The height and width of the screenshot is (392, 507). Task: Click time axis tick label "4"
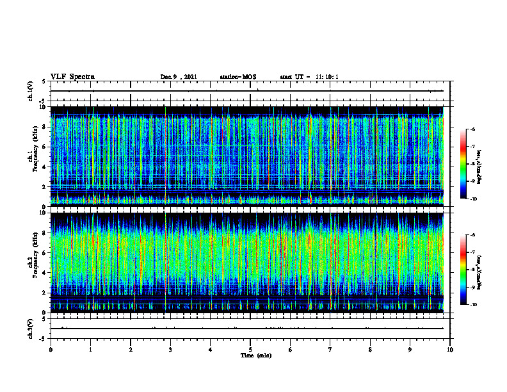(211, 350)
